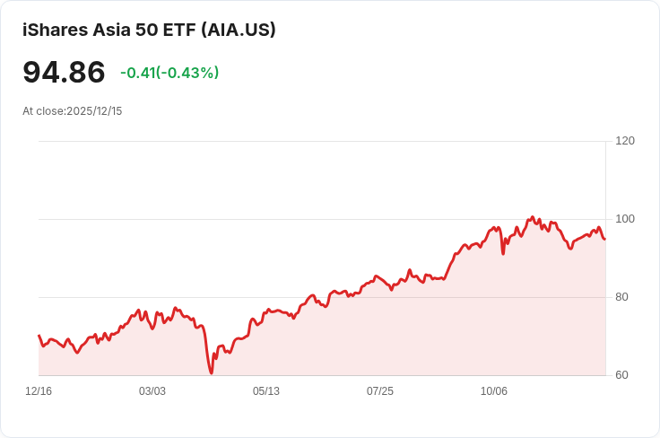The image size is (660, 438).
Task: Click the iShares Asia 50 ETF title
Action: point(149,30)
